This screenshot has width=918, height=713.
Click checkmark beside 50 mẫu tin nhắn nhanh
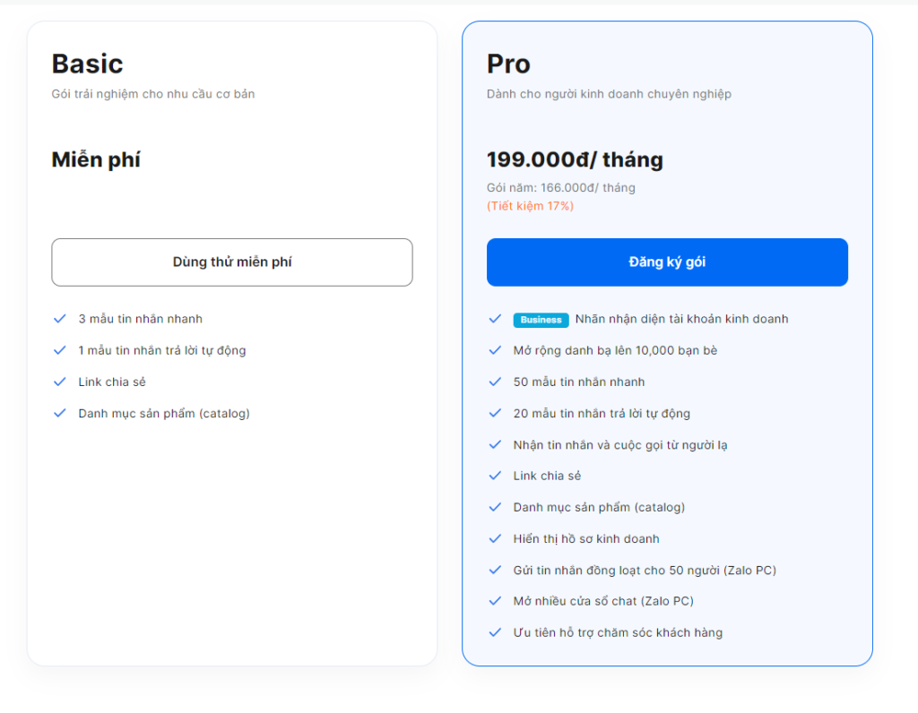click(x=495, y=382)
